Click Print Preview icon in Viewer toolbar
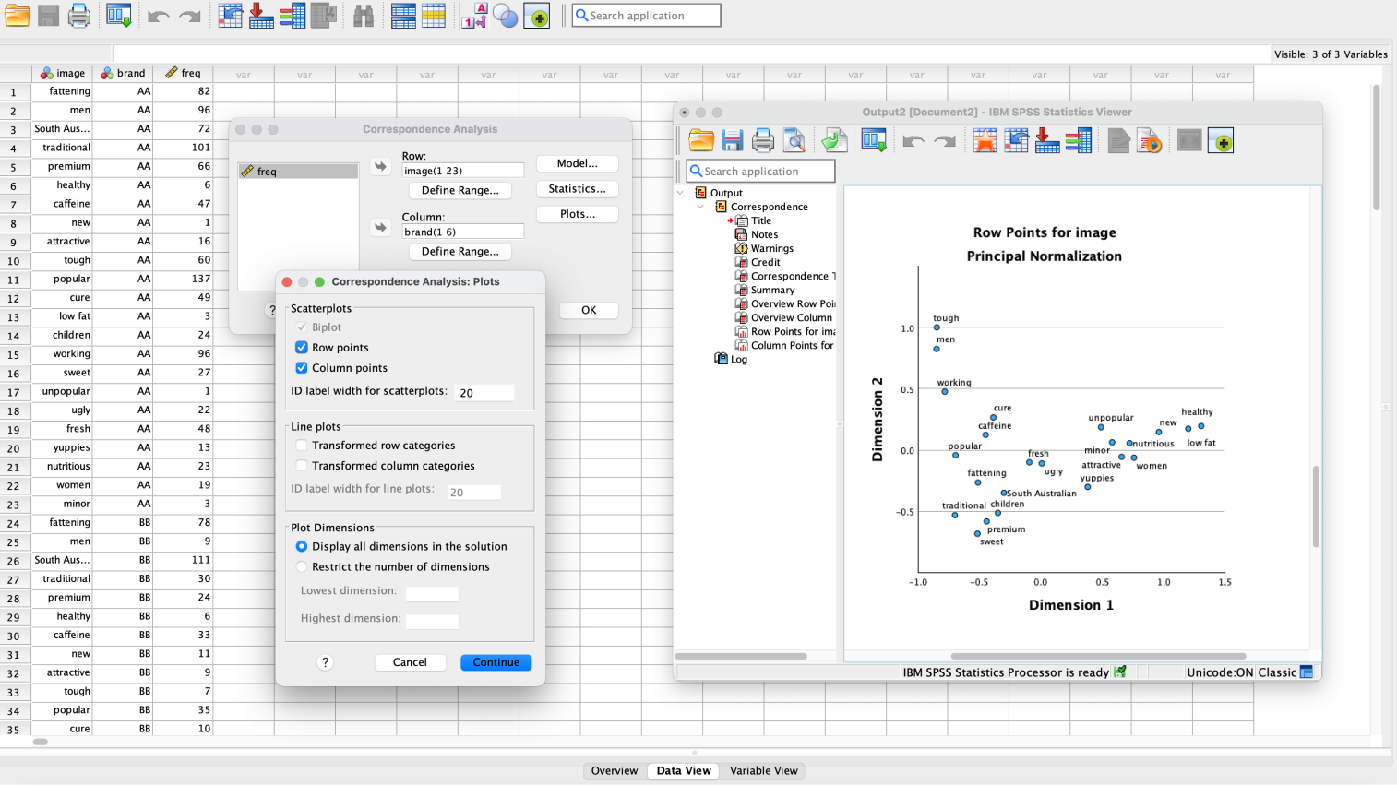The height and width of the screenshot is (785, 1397). [794, 141]
